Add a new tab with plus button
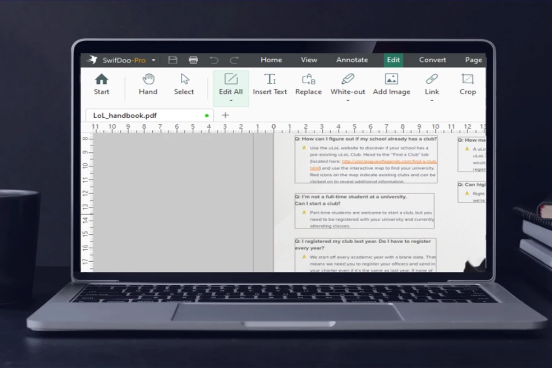Viewport: 552px width, 368px height. point(225,115)
